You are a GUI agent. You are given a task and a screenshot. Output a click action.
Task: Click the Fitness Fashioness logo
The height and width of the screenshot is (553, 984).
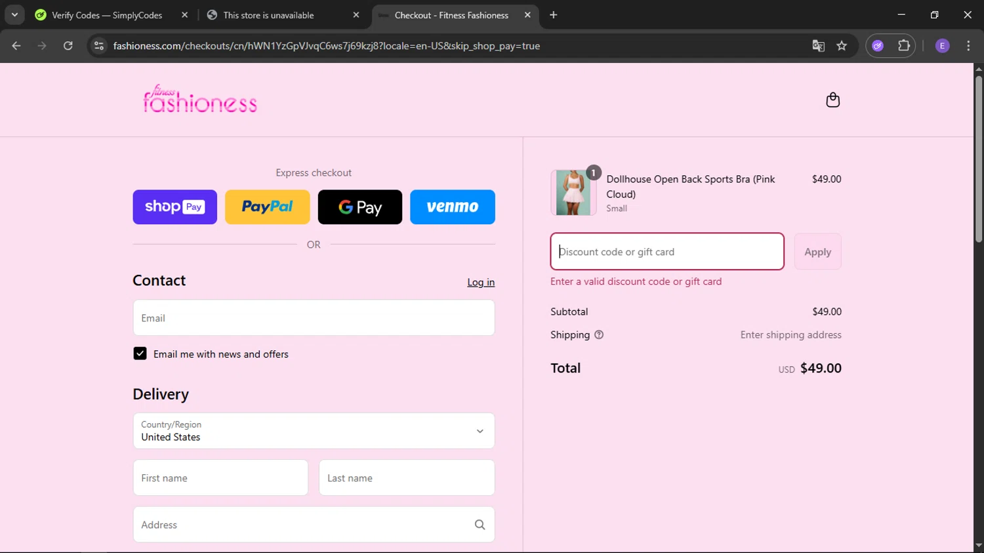click(x=200, y=99)
